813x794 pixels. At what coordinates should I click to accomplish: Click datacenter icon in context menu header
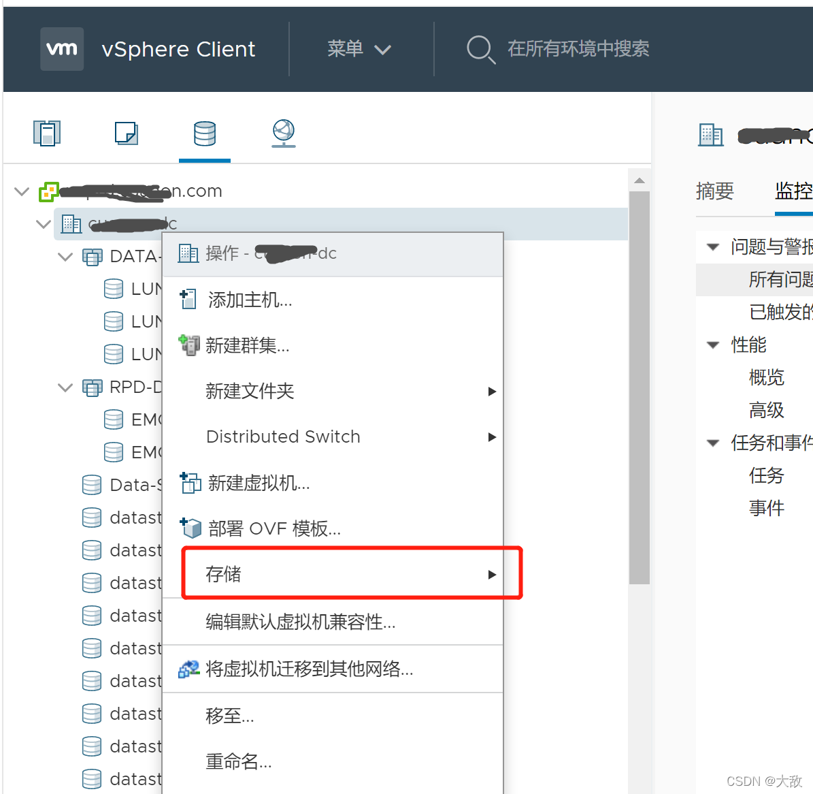[x=188, y=253]
